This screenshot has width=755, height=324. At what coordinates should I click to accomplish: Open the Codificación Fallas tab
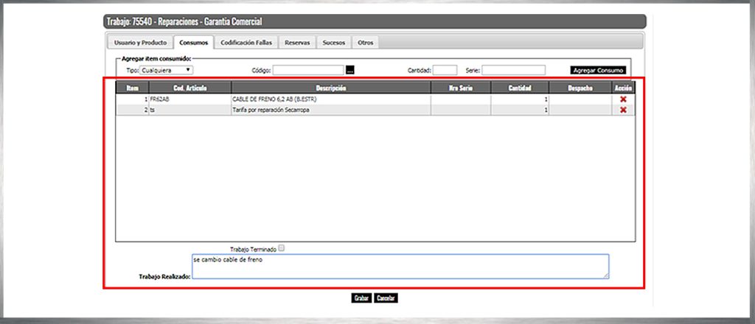[246, 43]
